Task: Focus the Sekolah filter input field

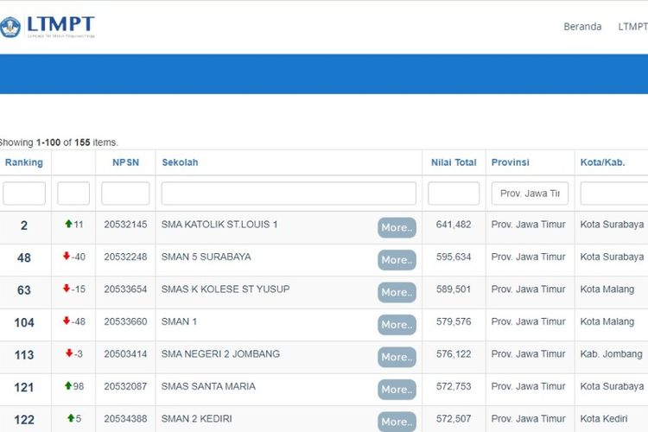Action: point(289,194)
